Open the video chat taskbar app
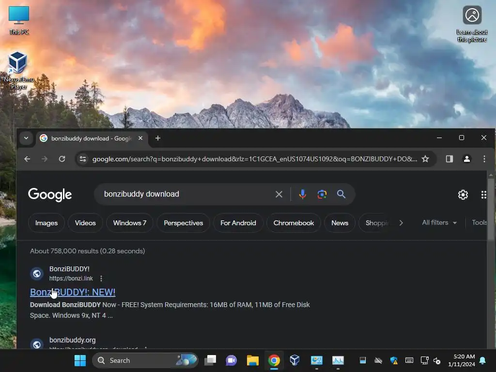496x372 pixels. coord(231,360)
